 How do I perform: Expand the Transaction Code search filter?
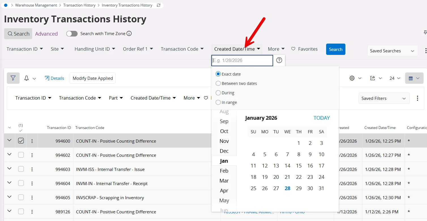click(182, 49)
